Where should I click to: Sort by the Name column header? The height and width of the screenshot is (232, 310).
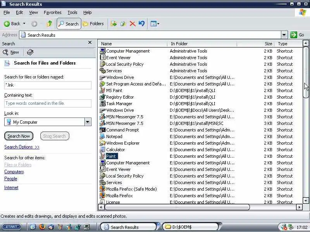133,44
